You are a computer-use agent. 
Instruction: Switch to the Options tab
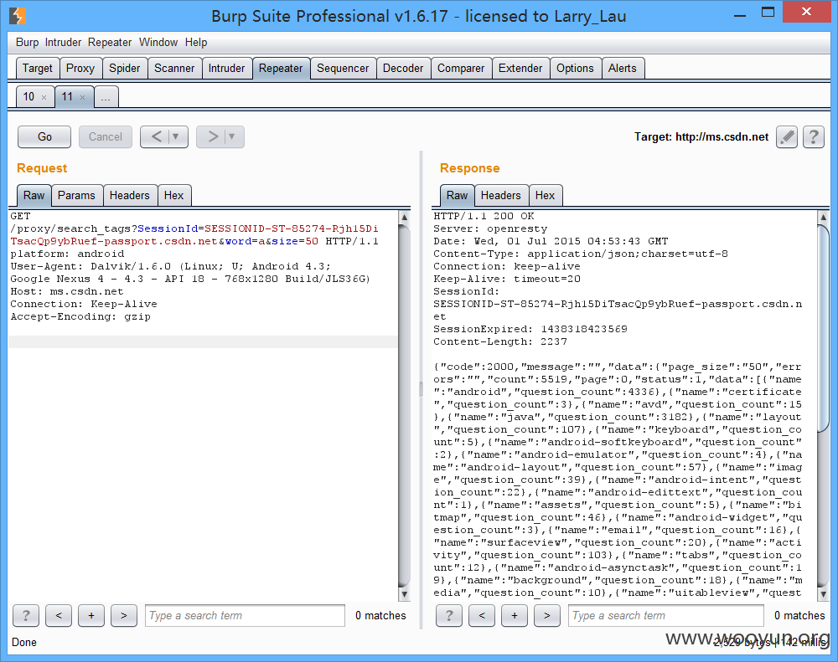(575, 69)
